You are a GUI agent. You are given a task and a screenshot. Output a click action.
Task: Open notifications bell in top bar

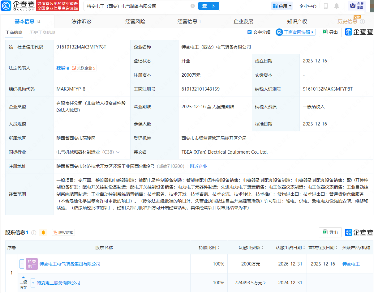[x=337, y=6]
